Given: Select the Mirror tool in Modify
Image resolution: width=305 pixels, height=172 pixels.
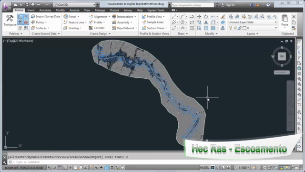Looking at the screenshot, I should [206, 22].
